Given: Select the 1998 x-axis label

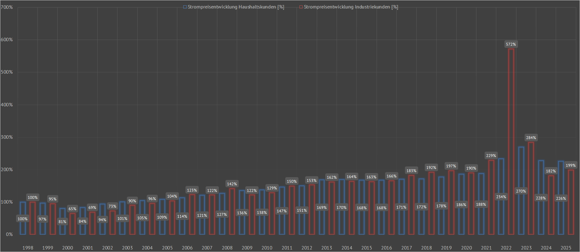Looking at the screenshot, I should [x=28, y=248].
